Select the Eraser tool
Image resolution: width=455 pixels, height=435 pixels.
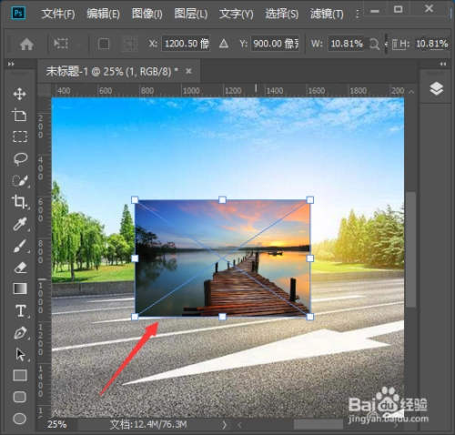[20, 268]
